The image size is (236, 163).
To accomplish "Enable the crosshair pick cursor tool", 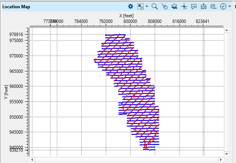I will coord(184,6).
